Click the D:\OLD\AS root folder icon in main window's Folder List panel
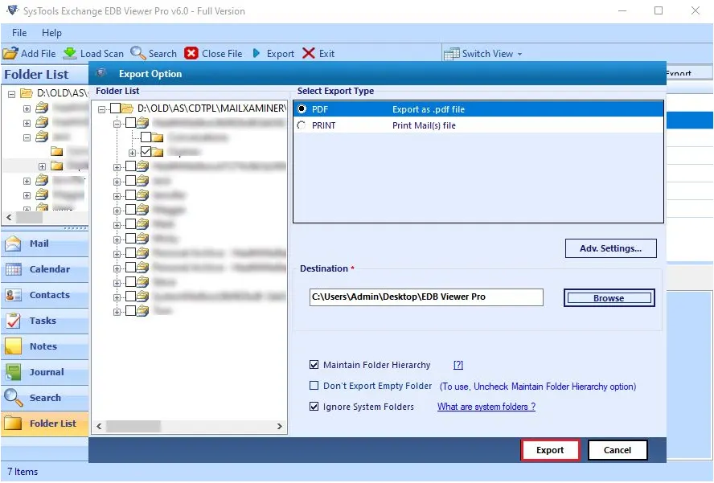The height and width of the screenshot is (483, 714). [27, 93]
